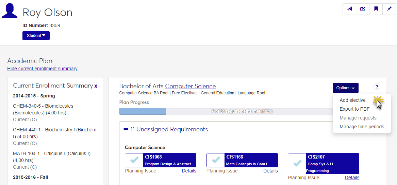Toggle the CIS2107 course checkmark box

tap(297, 163)
